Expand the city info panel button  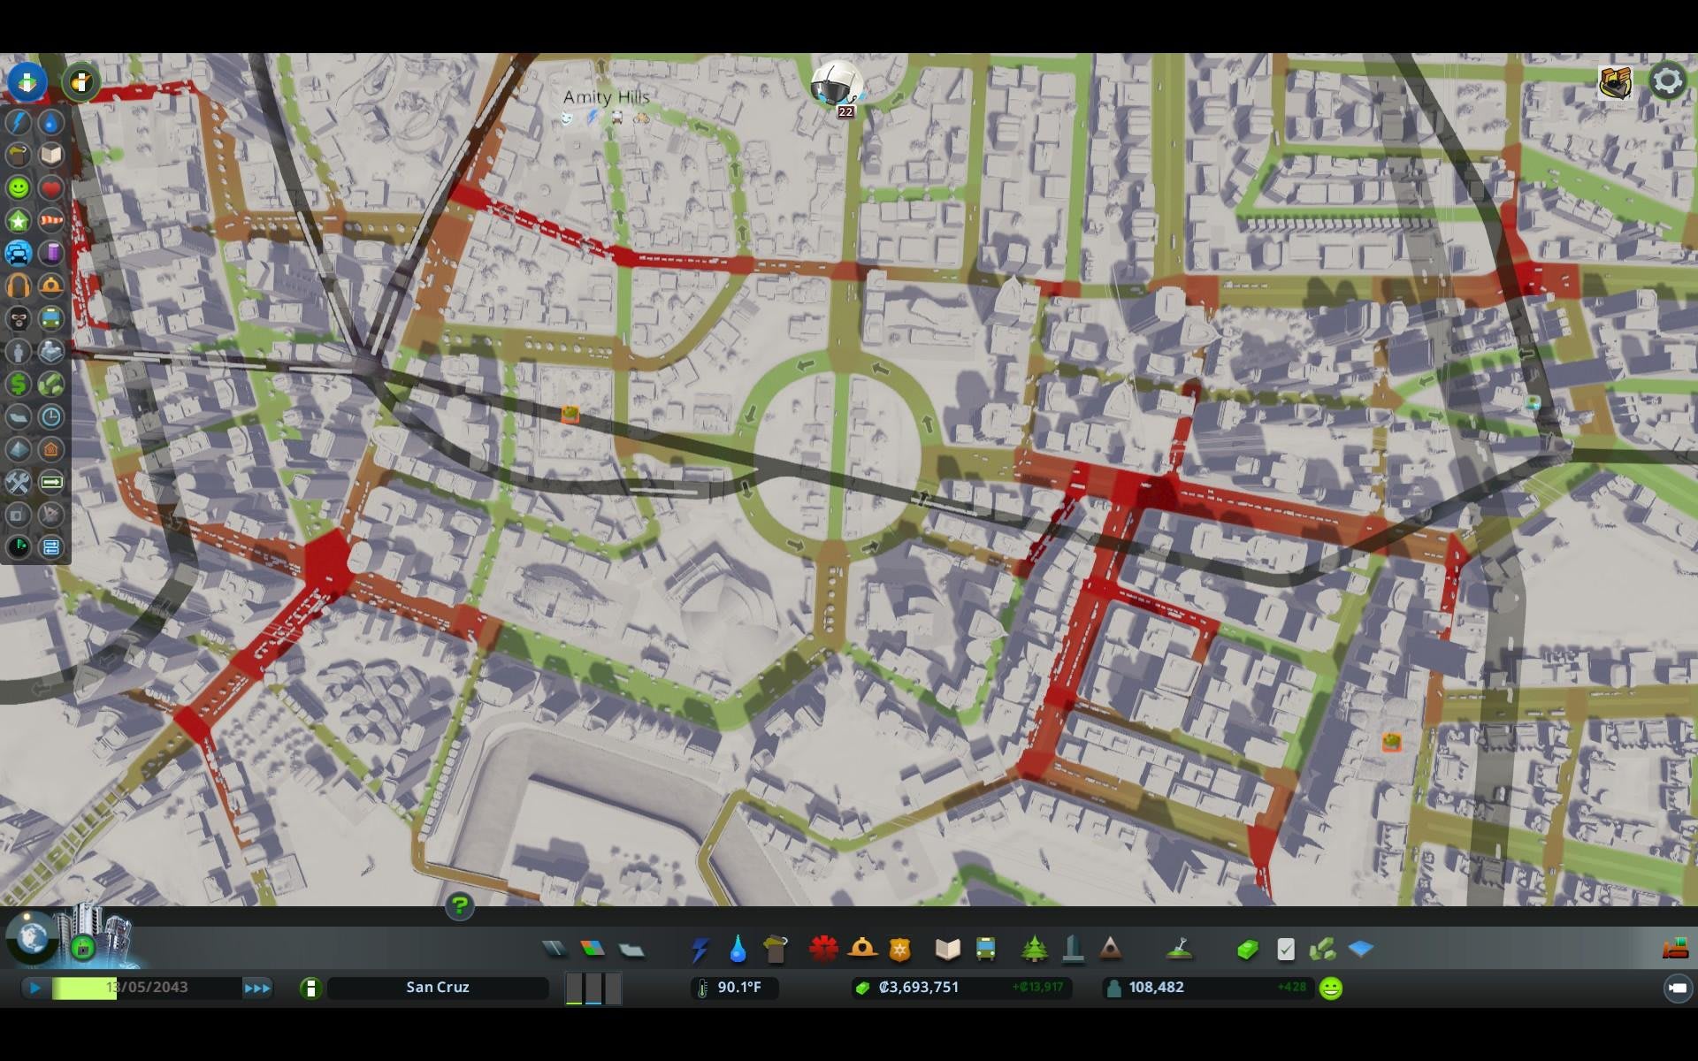(310, 988)
